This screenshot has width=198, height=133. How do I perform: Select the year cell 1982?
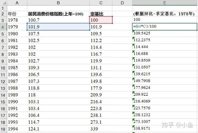coord(17,47)
